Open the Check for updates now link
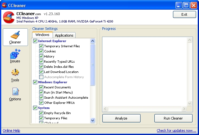This screenshot has width=199, height=135. tap(176, 130)
